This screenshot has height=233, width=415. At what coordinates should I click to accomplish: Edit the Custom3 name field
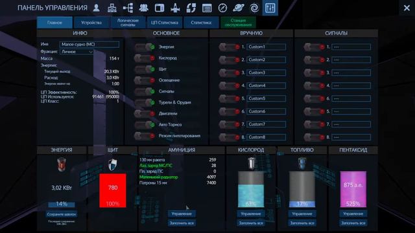tap(267, 72)
